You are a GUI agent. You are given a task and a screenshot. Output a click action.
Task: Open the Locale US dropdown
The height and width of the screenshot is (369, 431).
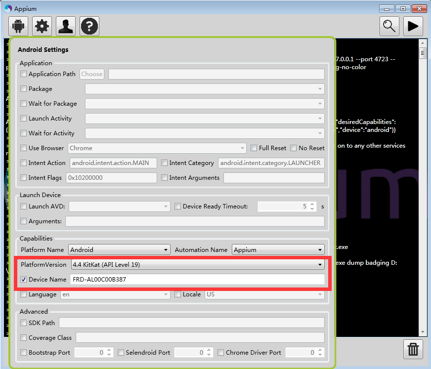[x=264, y=294]
